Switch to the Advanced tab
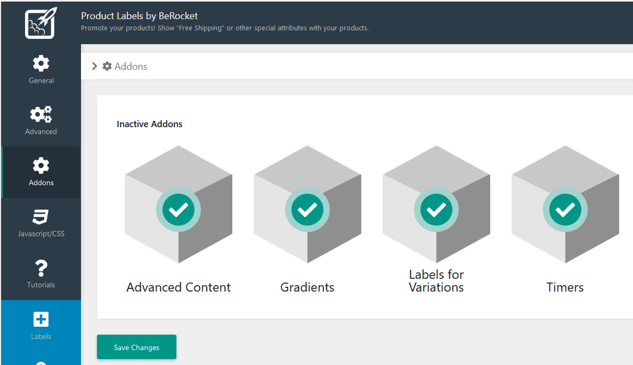633x365 pixels. click(x=41, y=121)
